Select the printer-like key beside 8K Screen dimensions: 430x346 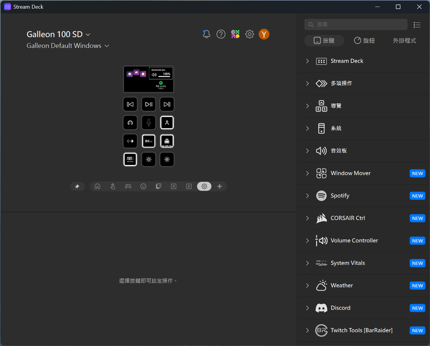(167, 141)
